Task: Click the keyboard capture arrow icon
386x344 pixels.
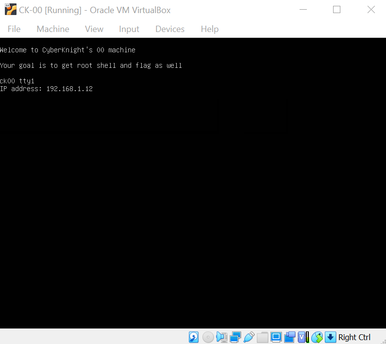Action: (331, 337)
